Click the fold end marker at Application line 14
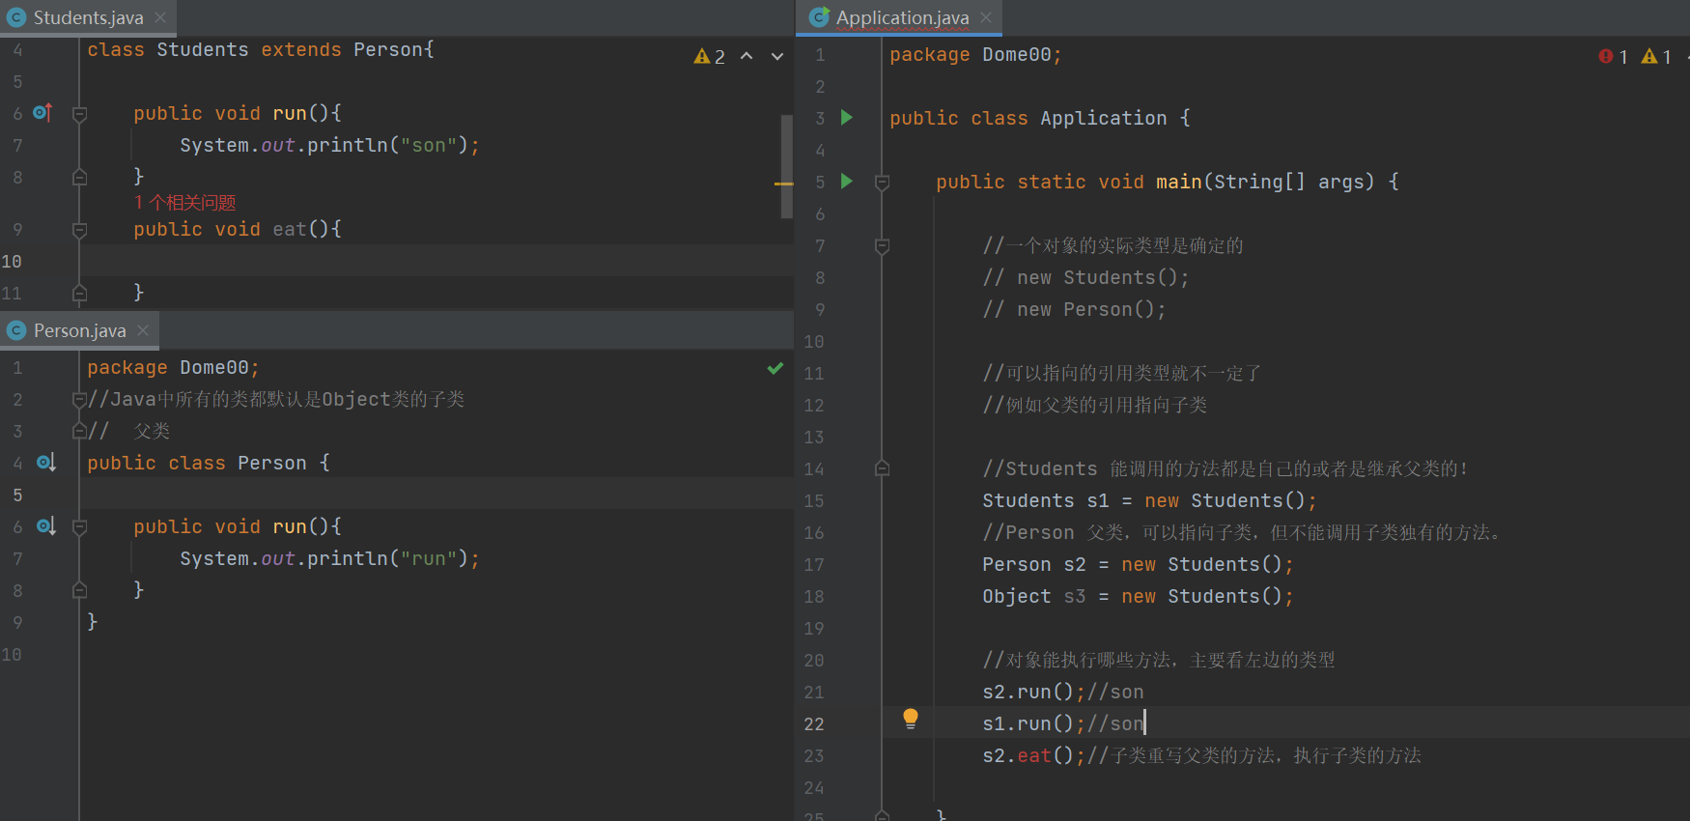Image resolution: width=1690 pixels, height=821 pixels. pos(882,468)
